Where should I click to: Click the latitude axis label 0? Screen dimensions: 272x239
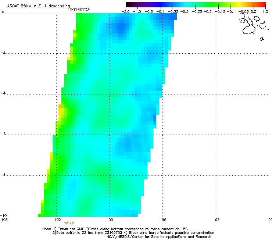[x=3, y=12]
